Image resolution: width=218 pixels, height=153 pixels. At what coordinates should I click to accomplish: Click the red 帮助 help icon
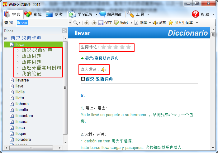(196, 14)
